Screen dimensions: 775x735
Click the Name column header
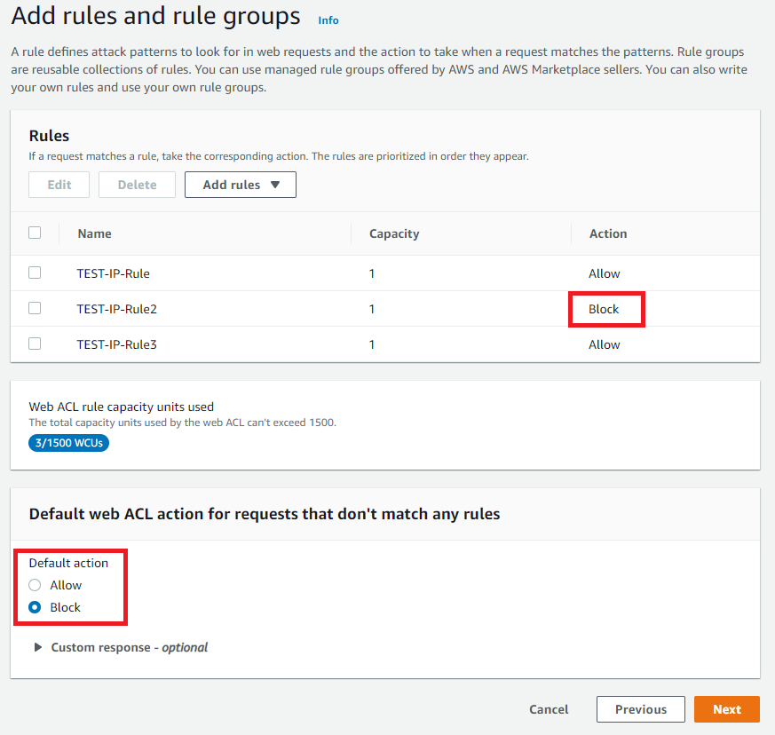[94, 233]
